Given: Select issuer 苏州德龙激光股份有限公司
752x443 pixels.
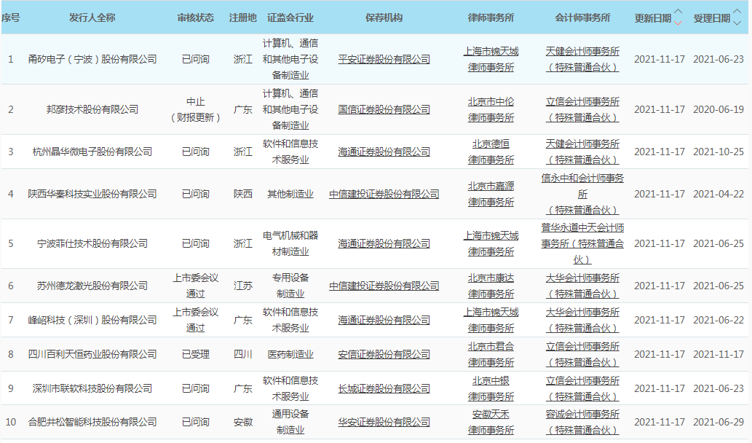Looking at the screenshot, I should coord(92,286).
